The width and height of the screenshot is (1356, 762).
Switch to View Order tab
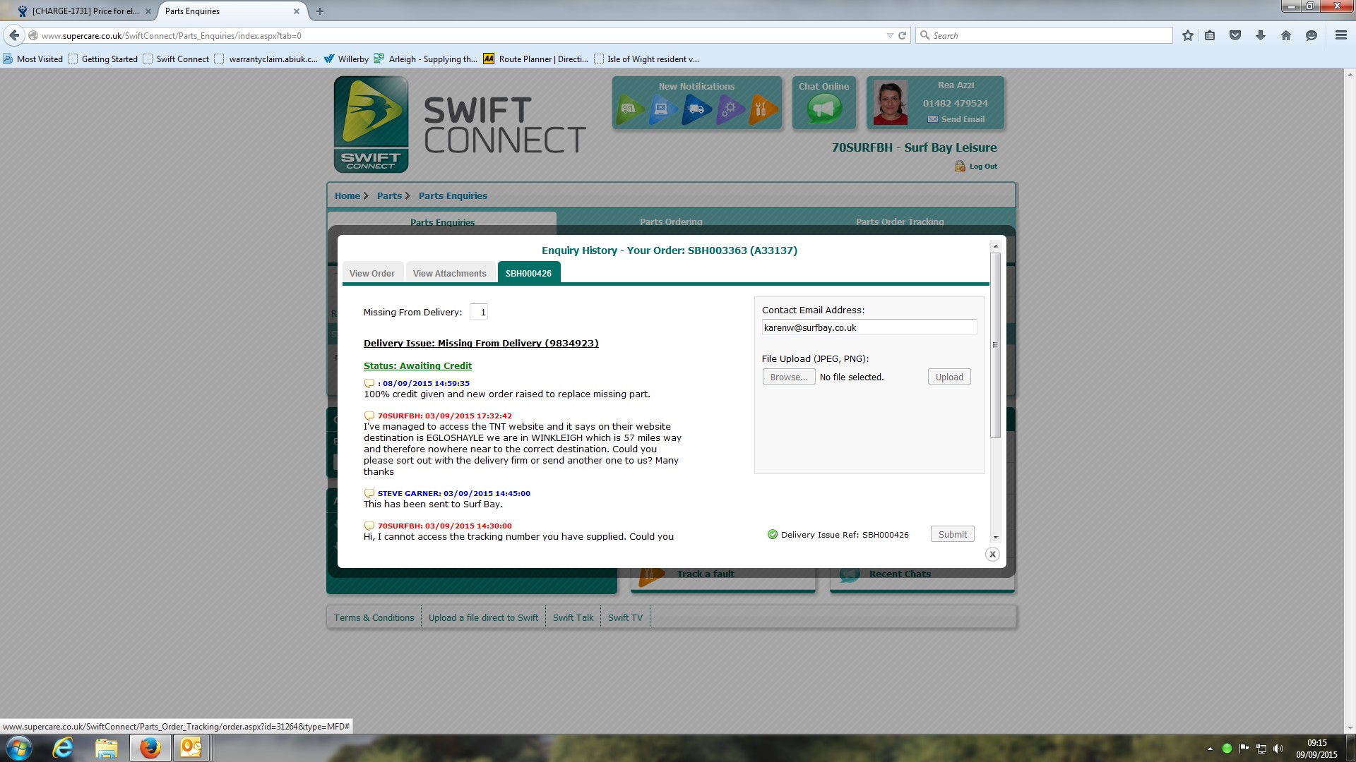(371, 273)
